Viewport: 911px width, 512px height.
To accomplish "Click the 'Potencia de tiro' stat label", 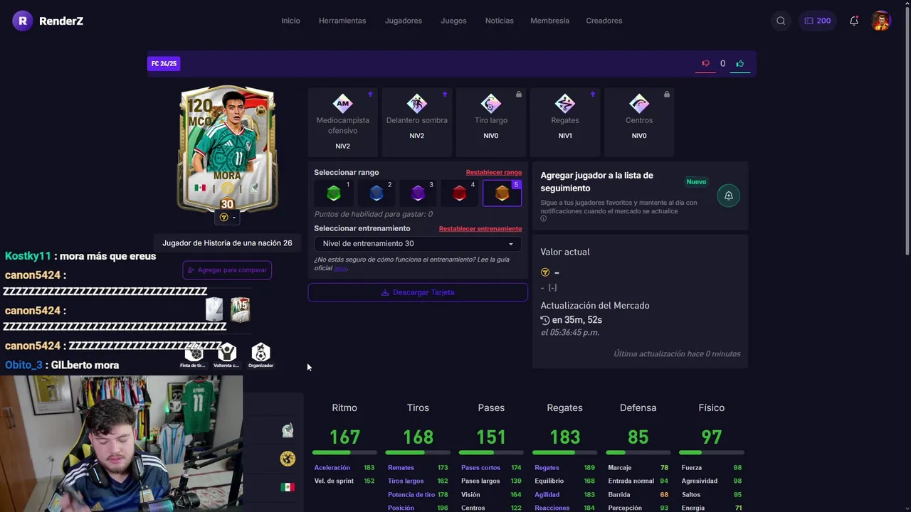I will 411,494.
